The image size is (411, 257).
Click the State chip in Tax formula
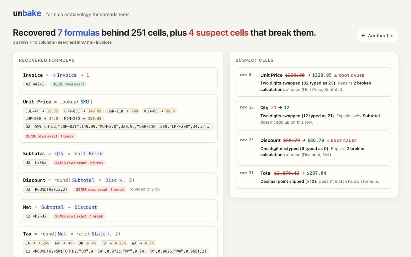click(x=99, y=234)
